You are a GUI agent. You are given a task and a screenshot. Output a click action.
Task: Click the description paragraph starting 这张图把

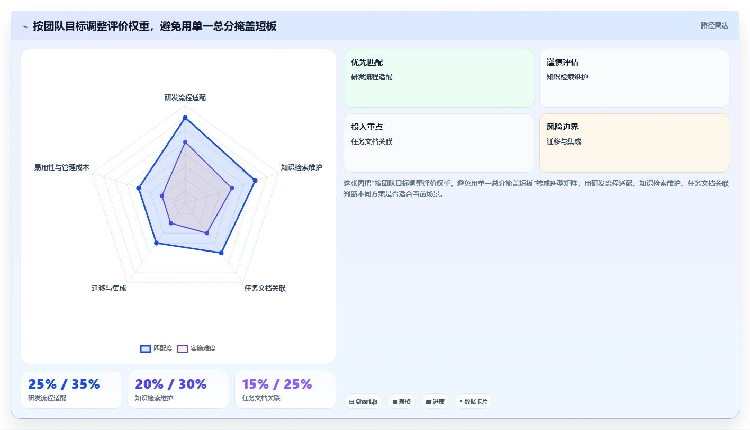pyautogui.click(x=536, y=189)
